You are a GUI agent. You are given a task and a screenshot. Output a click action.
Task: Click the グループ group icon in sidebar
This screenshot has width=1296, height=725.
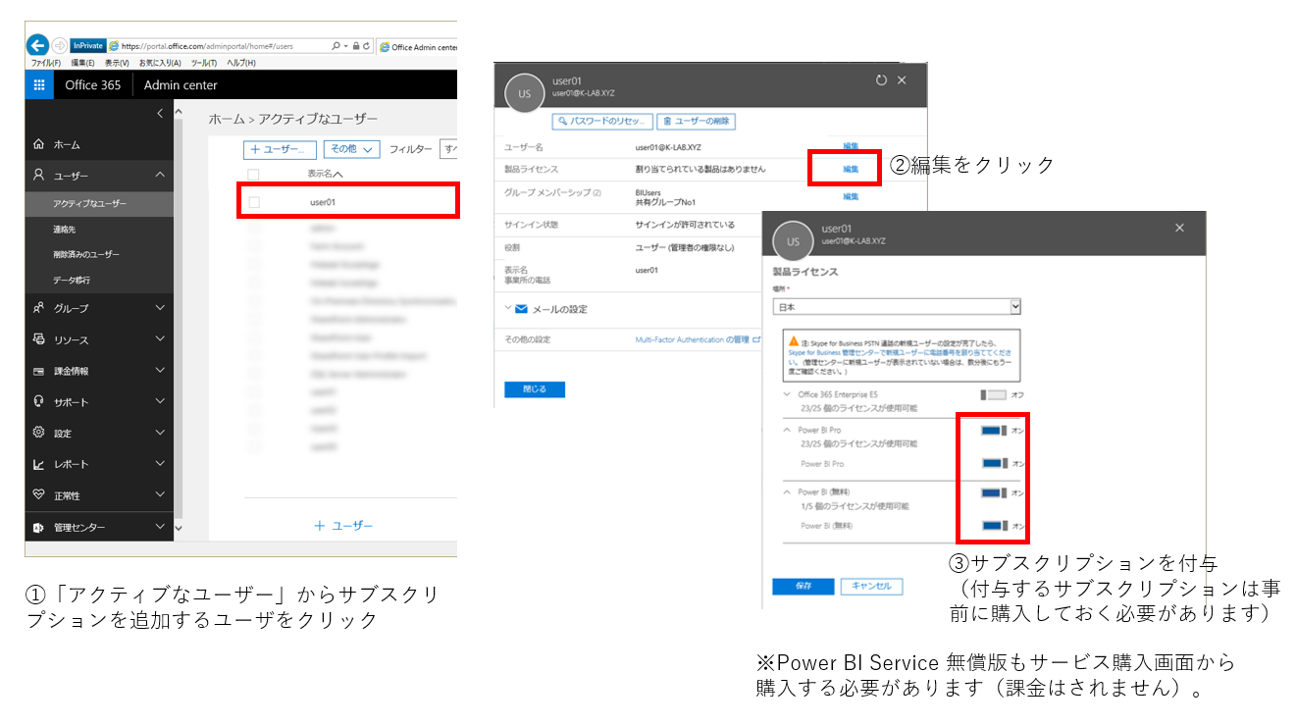pos(38,308)
